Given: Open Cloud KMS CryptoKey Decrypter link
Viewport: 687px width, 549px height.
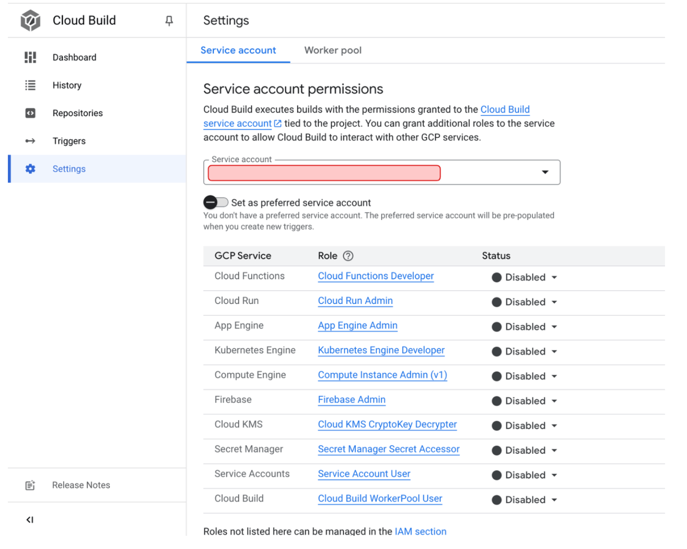Looking at the screenshot, I should point(387,424).
